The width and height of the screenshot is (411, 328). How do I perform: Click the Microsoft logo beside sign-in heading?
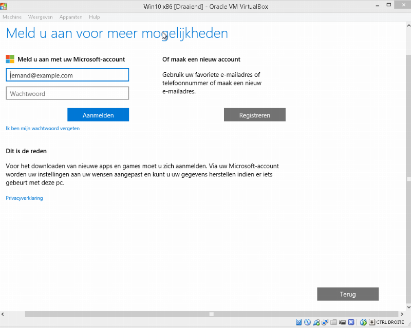click(10, 59)
